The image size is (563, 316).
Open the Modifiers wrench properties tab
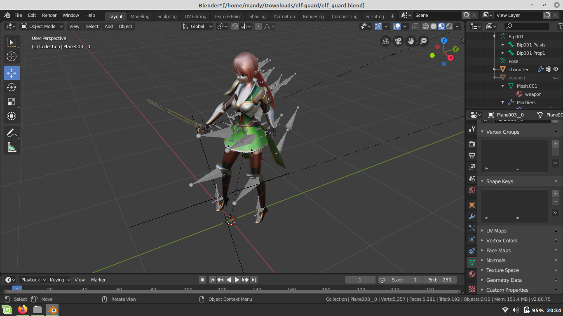tap(472, 216)
